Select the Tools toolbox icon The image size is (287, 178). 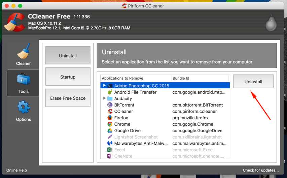[x=24, y=79]
